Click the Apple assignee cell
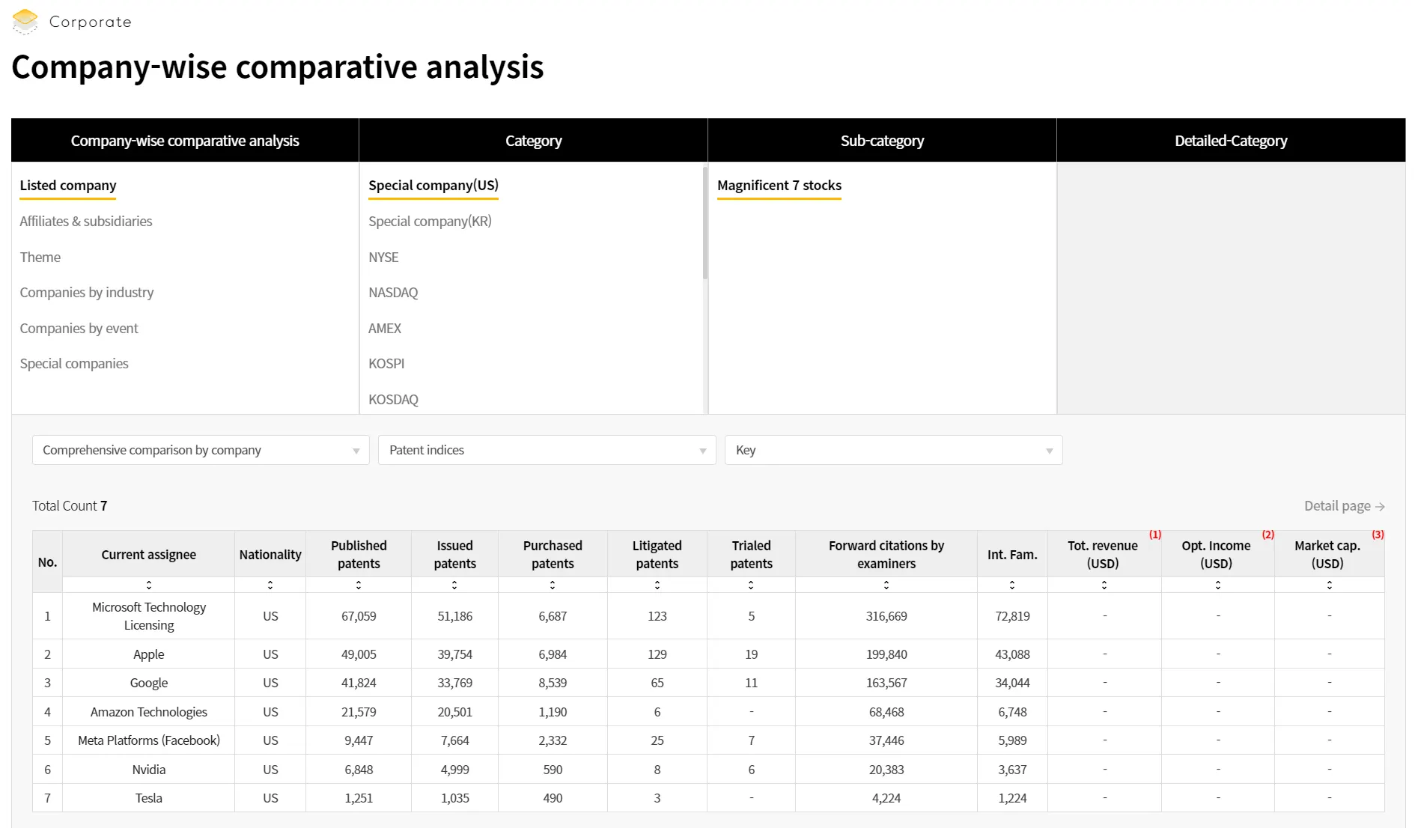Screen dimensions: 1415x828 click(x=149, y=654)
